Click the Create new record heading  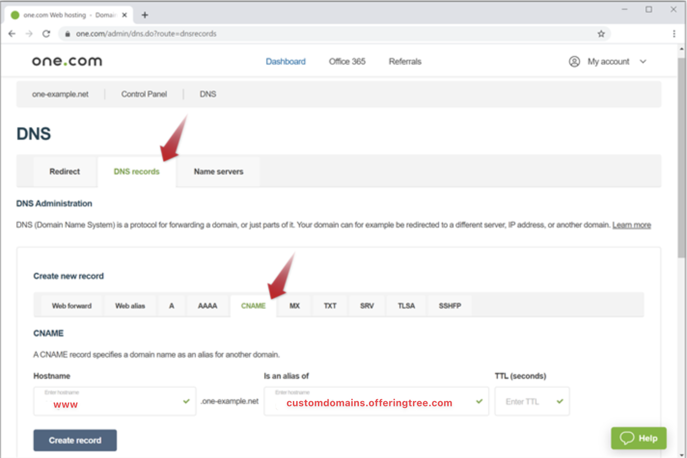click(x=69, y=276)
